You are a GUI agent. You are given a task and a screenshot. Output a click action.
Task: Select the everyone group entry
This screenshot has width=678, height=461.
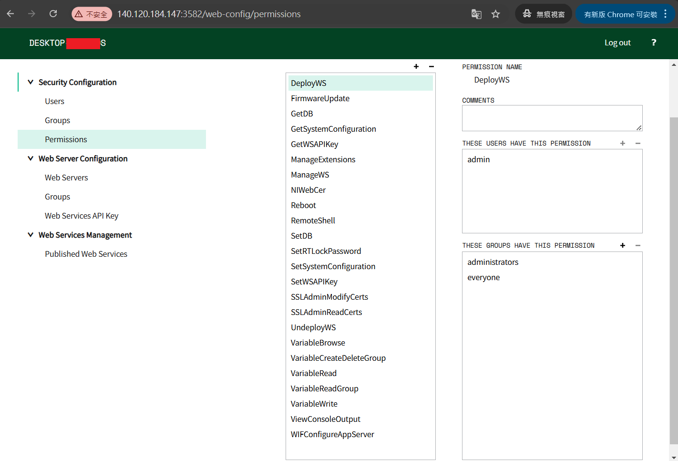552,277
